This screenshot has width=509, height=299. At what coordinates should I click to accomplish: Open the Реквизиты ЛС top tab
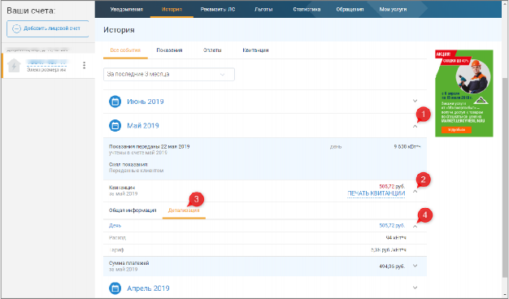(217, 10)
